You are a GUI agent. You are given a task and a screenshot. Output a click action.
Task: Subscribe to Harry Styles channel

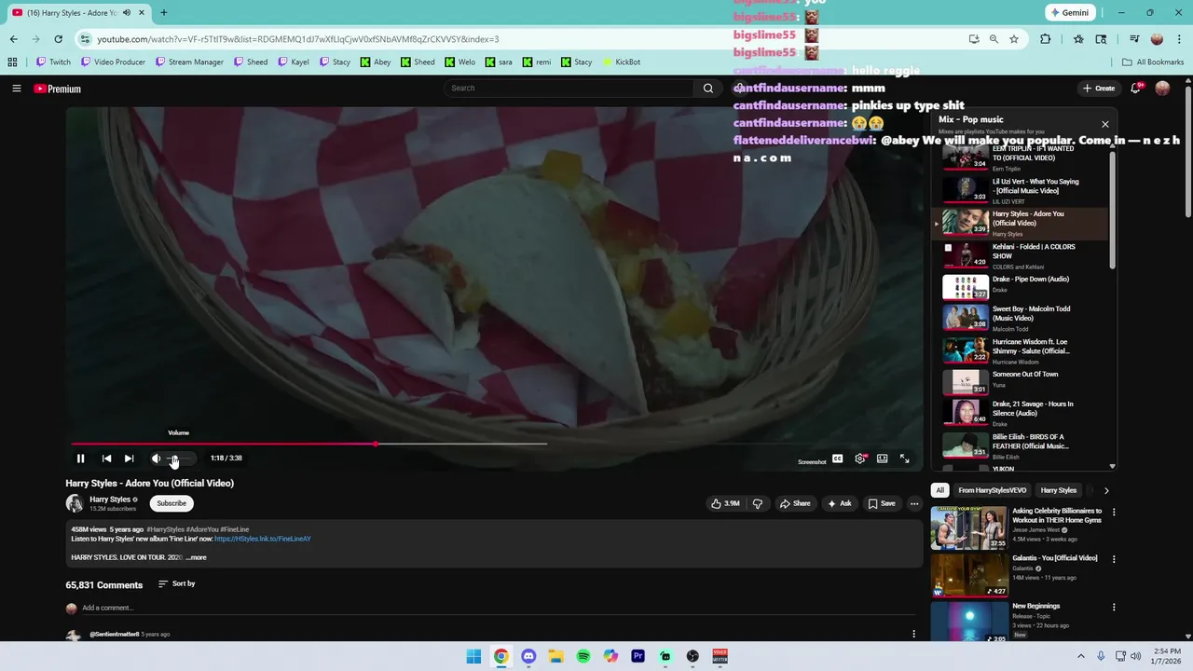[x=171, y=503]
